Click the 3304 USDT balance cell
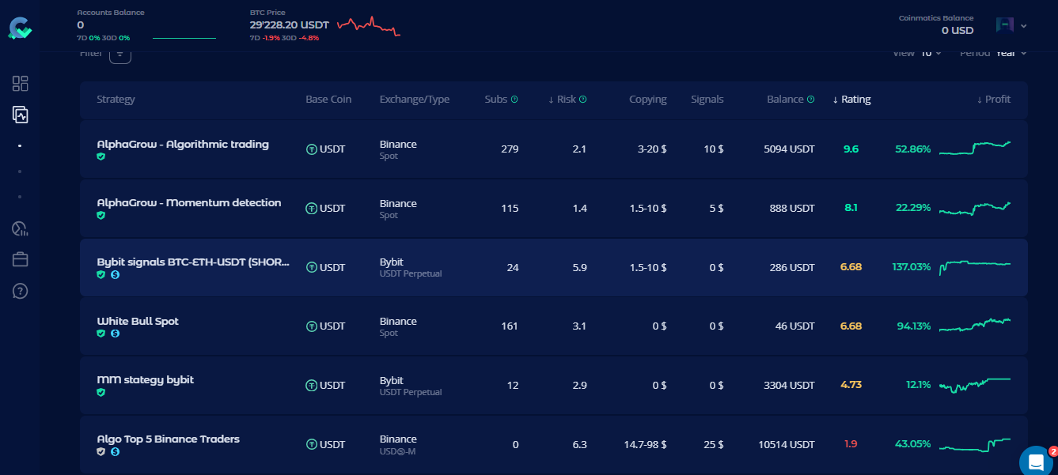1058x475 pixels. tap(790, 386)
